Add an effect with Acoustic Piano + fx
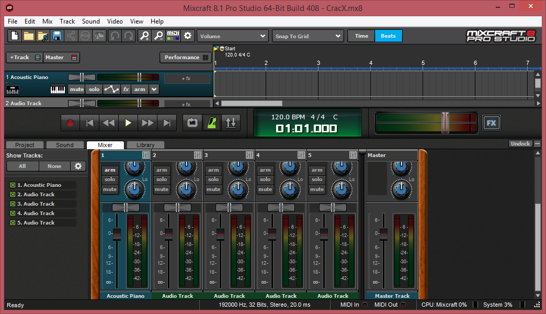The height and width of the screenshot is (314, 546). tap(187, 78)
